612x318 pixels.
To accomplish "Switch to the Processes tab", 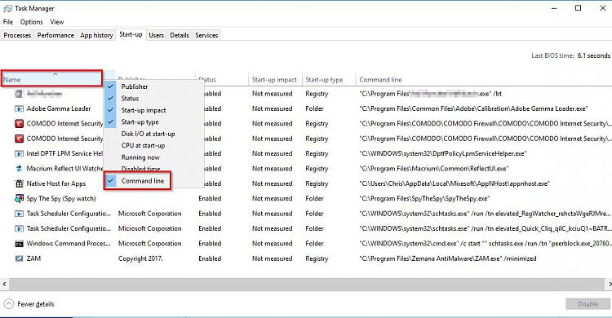I will [x=17, y=35].
